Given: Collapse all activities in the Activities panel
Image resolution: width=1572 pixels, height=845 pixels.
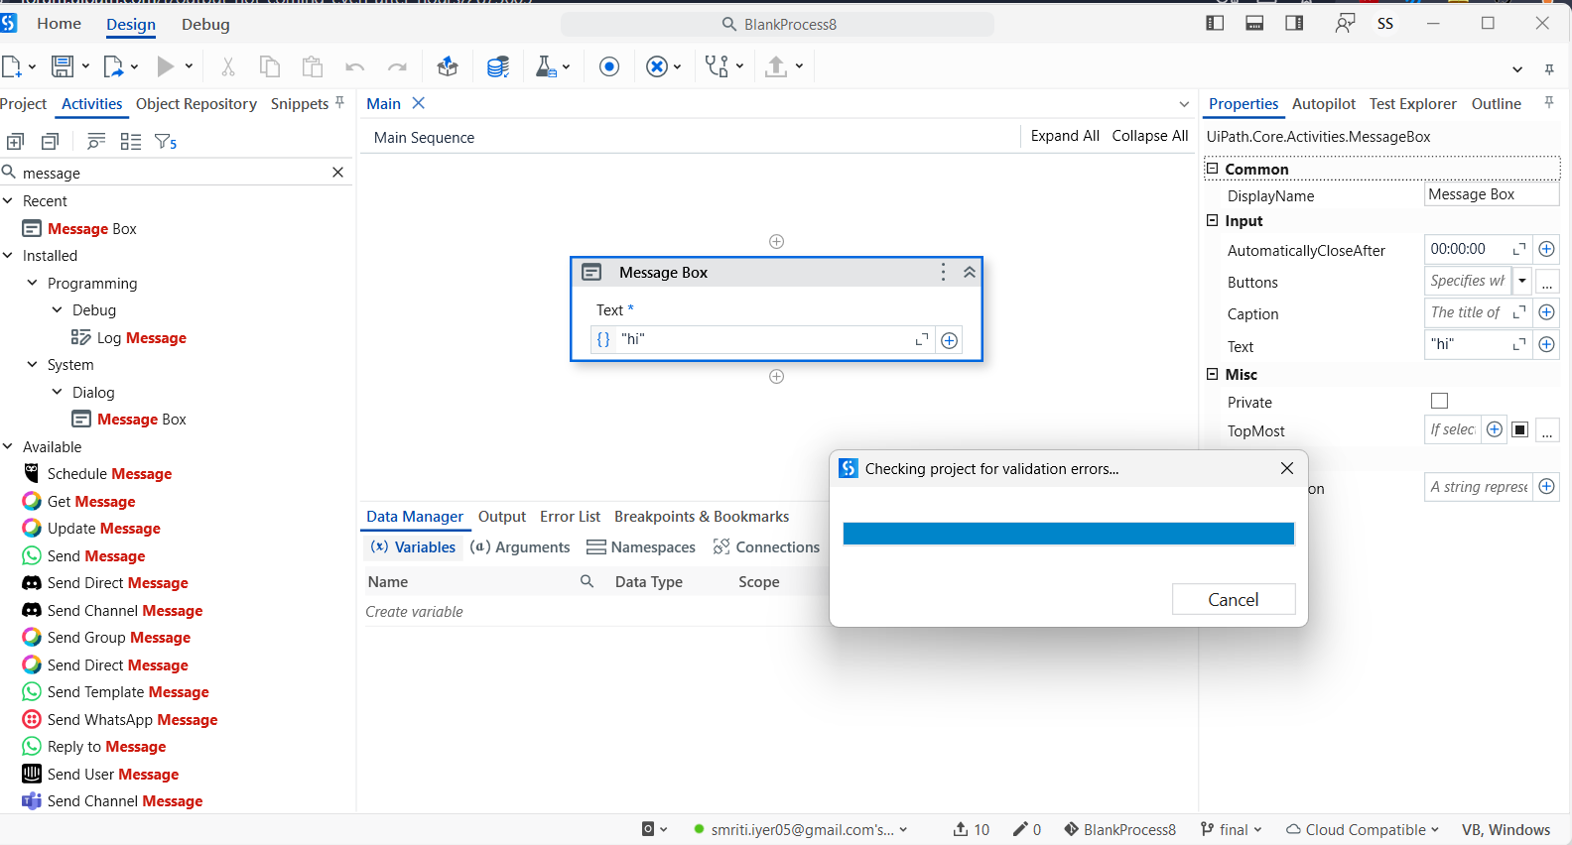Looking at the screenshot, I should tap(50, 142).
